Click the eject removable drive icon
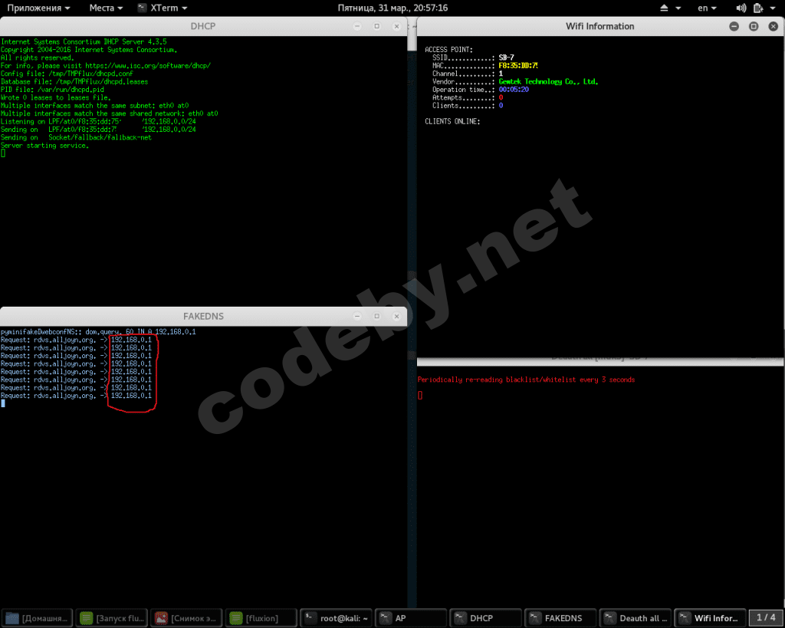The width and height of the screenshot is (785, 628). [x=665, y=8]
